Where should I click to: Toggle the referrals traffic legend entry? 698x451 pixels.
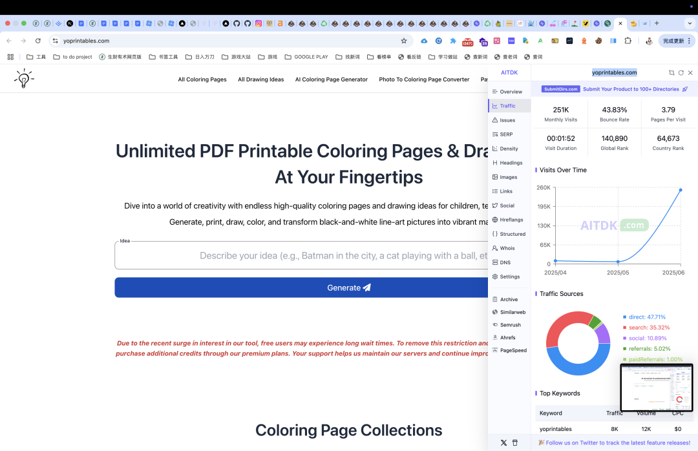pyautogui.click(x=646, y=349)
